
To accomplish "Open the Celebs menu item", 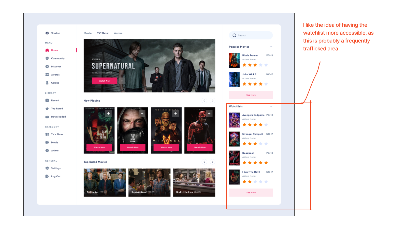I will pyautogui.click(x=55, y=83).
